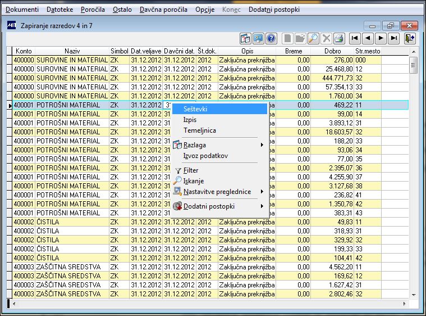This screenshot has width=426, height=316.
Task: Go to the first record with toolbar arrow
Action: (x=355, y=38)
